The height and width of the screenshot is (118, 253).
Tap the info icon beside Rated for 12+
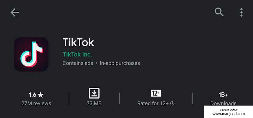(172, 103)
